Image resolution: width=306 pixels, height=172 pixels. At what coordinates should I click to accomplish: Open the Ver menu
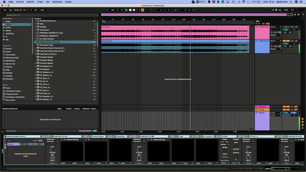click(47, 2)
